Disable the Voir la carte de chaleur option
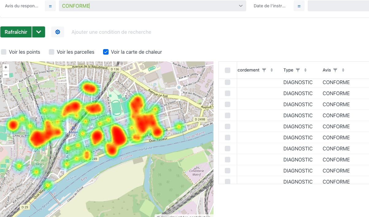This screenshot has height=217, width=369. pyautogui.click(x=106, y=52)
